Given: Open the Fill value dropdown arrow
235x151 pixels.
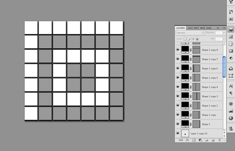Looking at the screenshot, I should [x=224, y=39].
